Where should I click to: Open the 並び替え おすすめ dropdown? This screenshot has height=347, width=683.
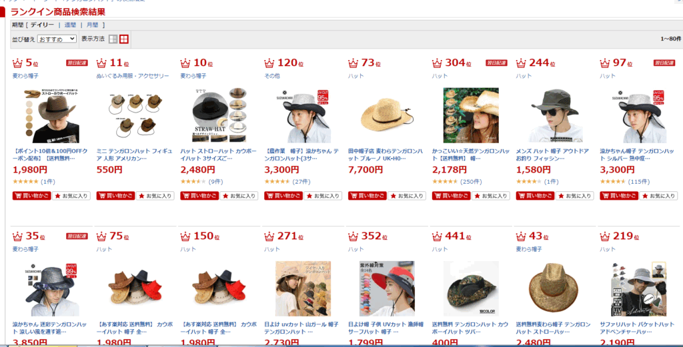[x=57, y=39]
